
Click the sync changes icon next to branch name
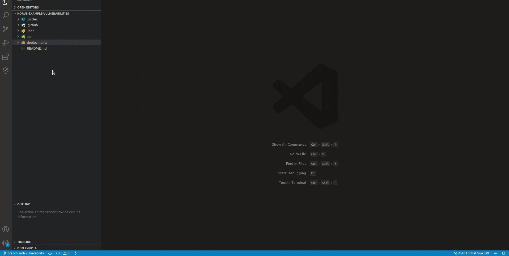pos(50,253)
